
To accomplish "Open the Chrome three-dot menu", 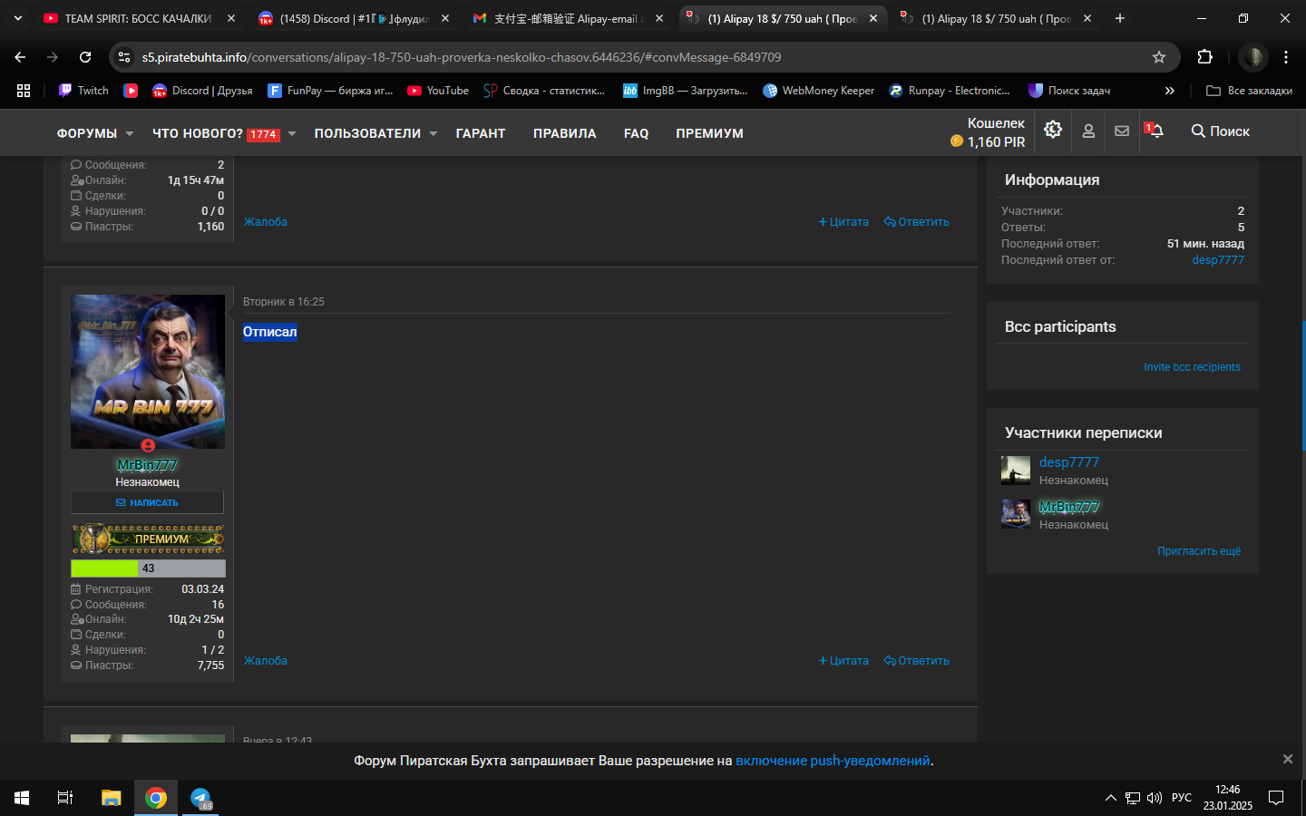I will 1286,57.
